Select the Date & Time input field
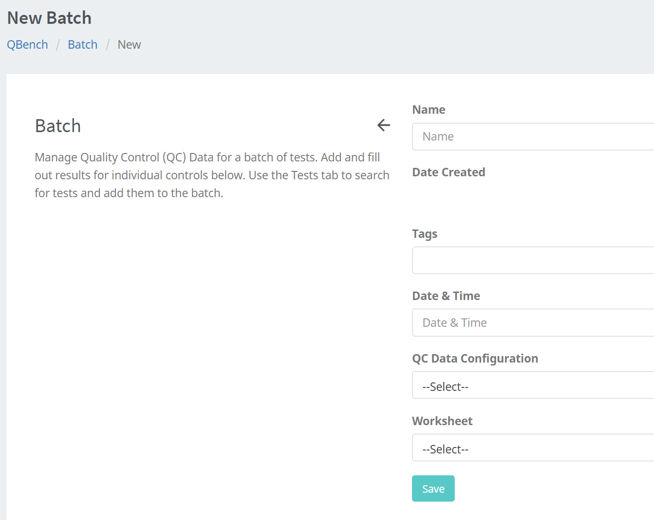 pyautogui.click(x=533, y=323)
